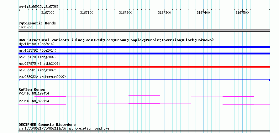Open the nsv1013792 (Coe2014) variant label
The image size is (279, 133).
[x=38, y=51]
